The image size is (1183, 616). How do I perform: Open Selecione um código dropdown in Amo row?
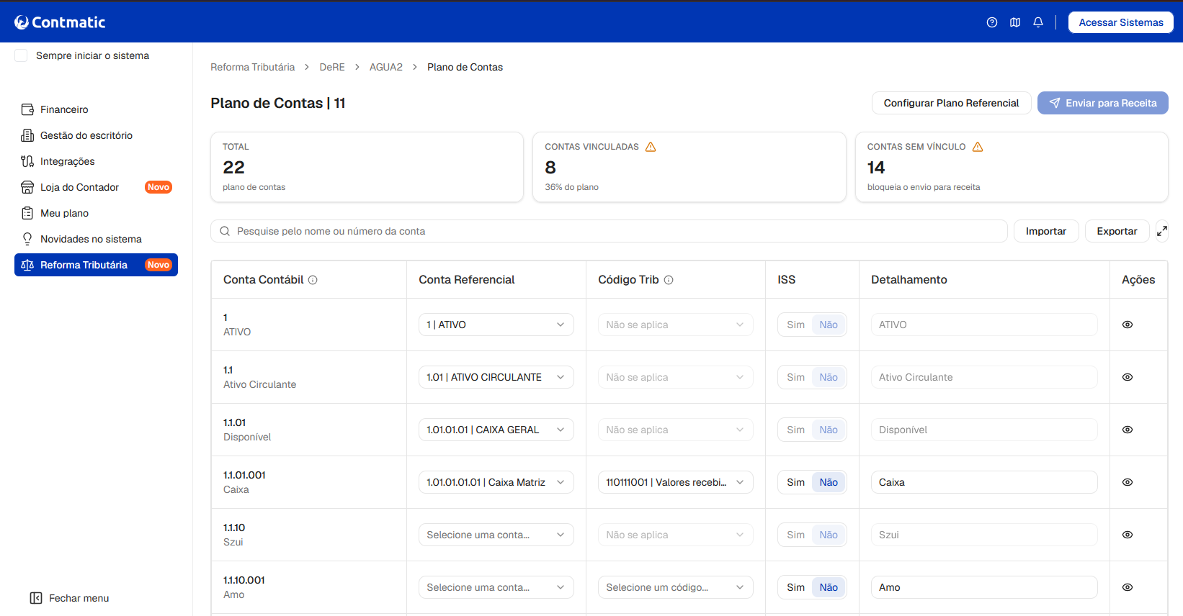pyautogui.click(x=675, y=587)
